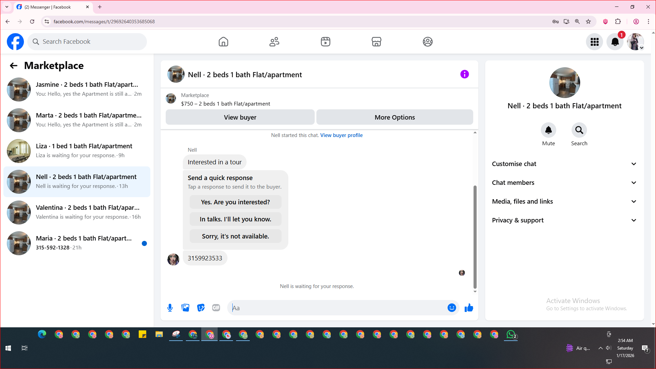Go to Marketplace tab in top navigation

(x=376, y=42)
